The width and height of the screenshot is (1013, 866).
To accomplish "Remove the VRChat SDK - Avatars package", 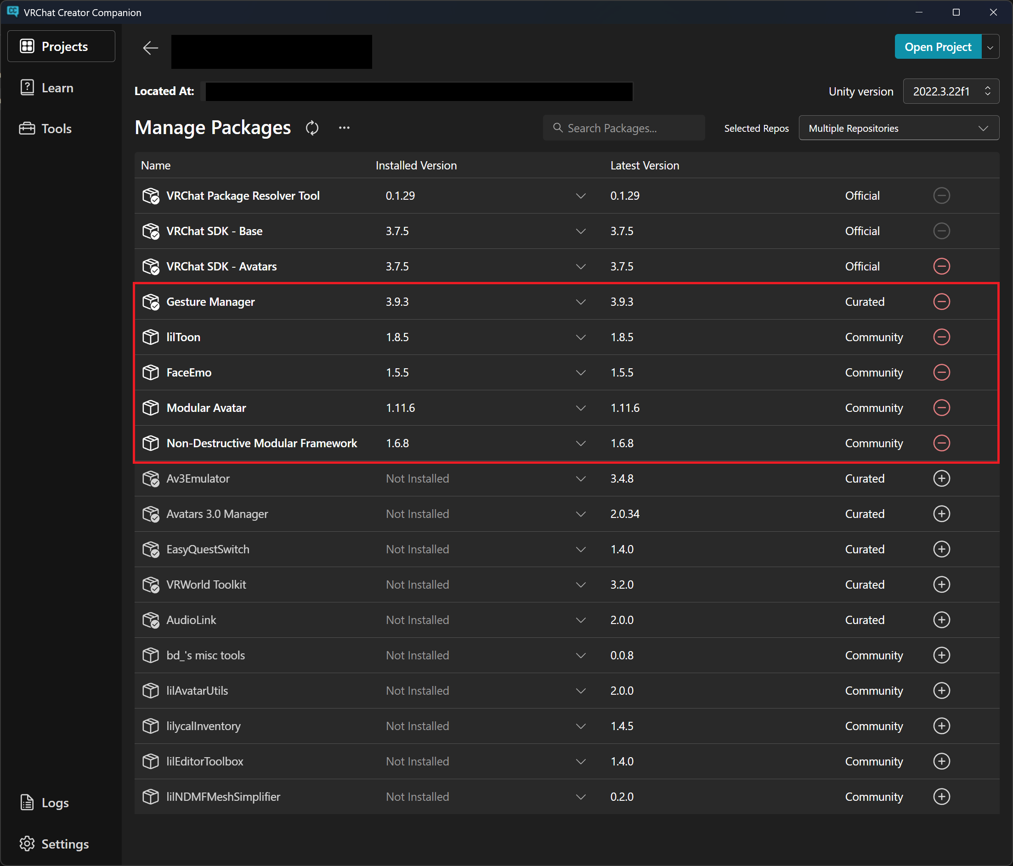I will (941, 266).
